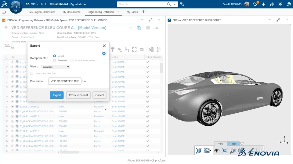Click the filter funnel icon

point(113,50)
